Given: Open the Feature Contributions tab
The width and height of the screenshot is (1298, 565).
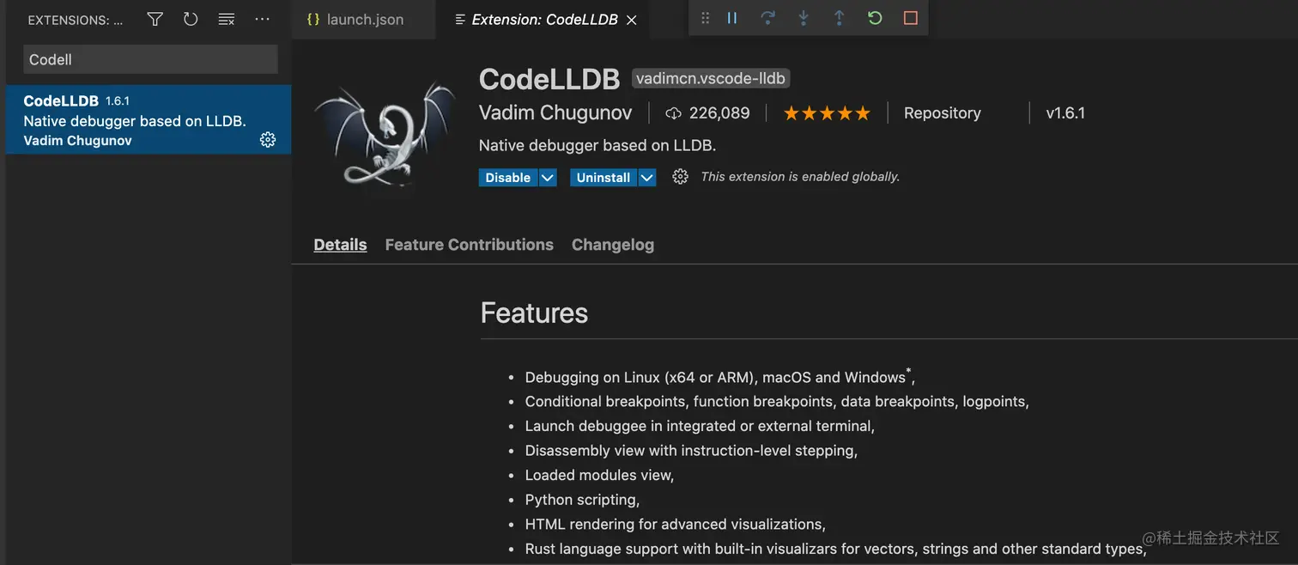Looking at the screenshot, I should tap(469, 245).
